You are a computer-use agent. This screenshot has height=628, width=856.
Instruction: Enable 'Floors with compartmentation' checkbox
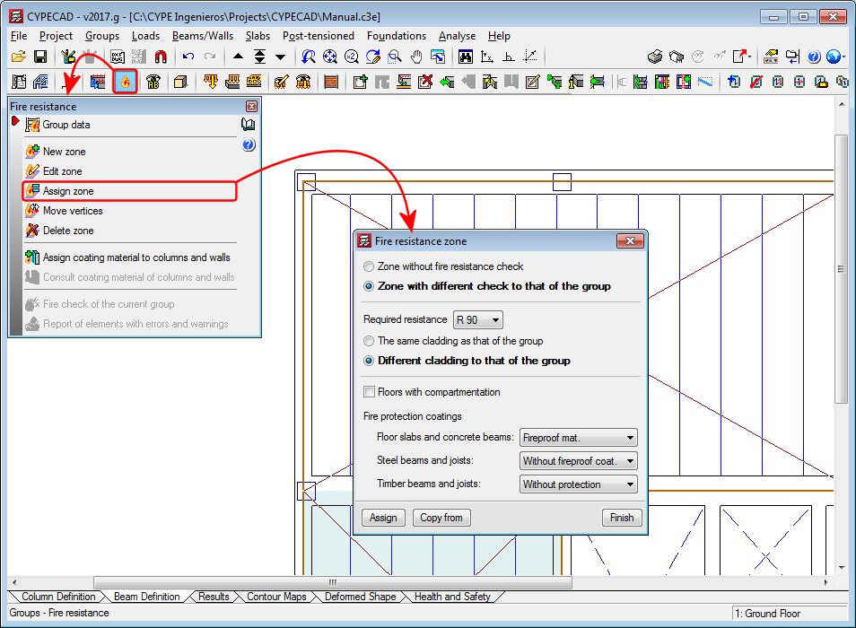click(369, 392)
